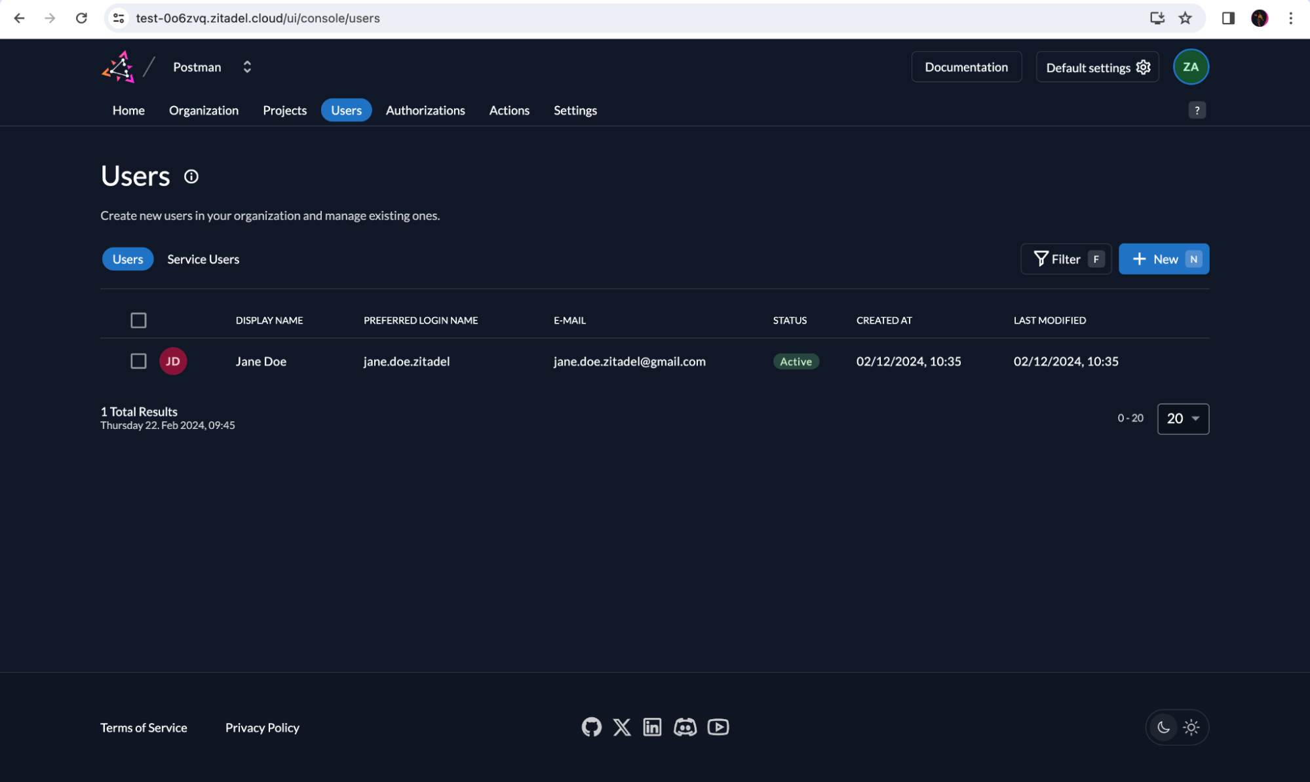Image resolution: width=1310 pixels, height=782 pixels.
Task: Open the GitHub footer icon
Action: pyautogui.click(x=591, y=727)
